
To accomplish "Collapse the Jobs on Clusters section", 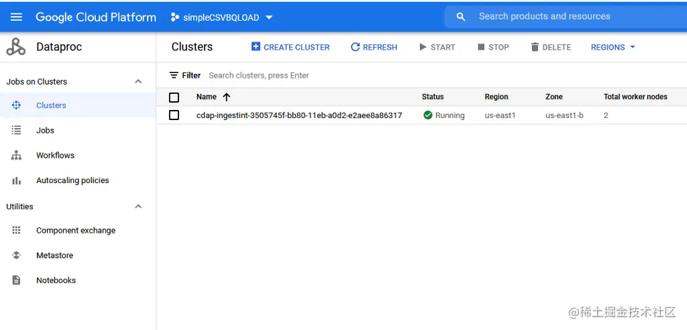I will click(x=138, y=82).
